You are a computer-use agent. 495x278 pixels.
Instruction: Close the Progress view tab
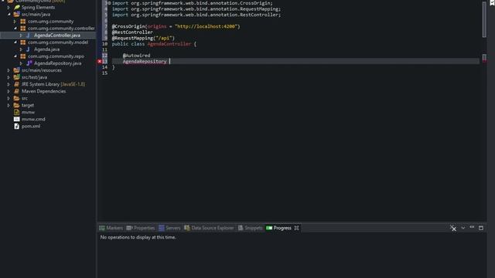(x=296, y=228)
